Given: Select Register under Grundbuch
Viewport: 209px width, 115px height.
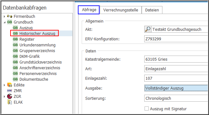Looking at the screenshot, I should (x=27, y=39).
